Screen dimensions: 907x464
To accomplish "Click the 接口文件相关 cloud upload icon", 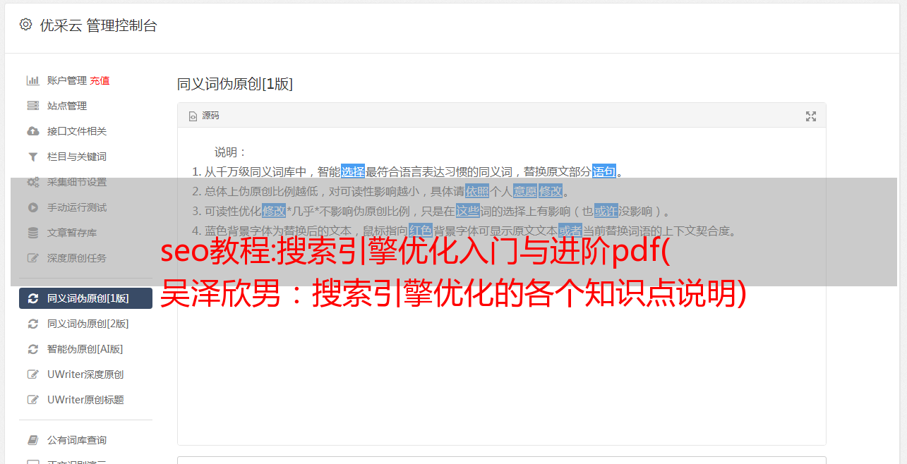I will click(x=32, y=131).
